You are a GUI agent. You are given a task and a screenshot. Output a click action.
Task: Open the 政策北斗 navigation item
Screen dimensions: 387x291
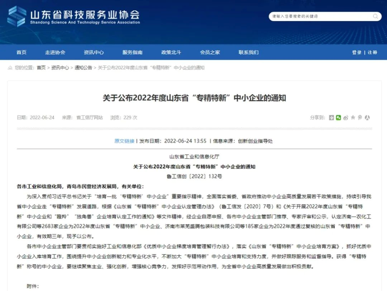(171, 52)
